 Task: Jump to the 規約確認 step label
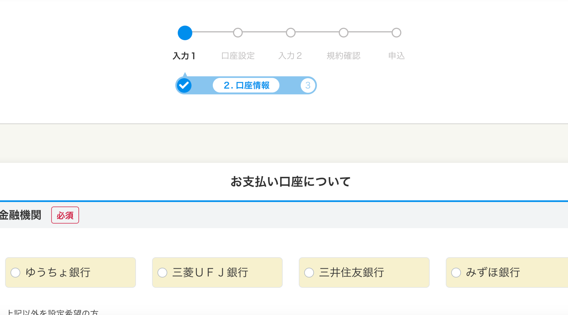(343, 56)
